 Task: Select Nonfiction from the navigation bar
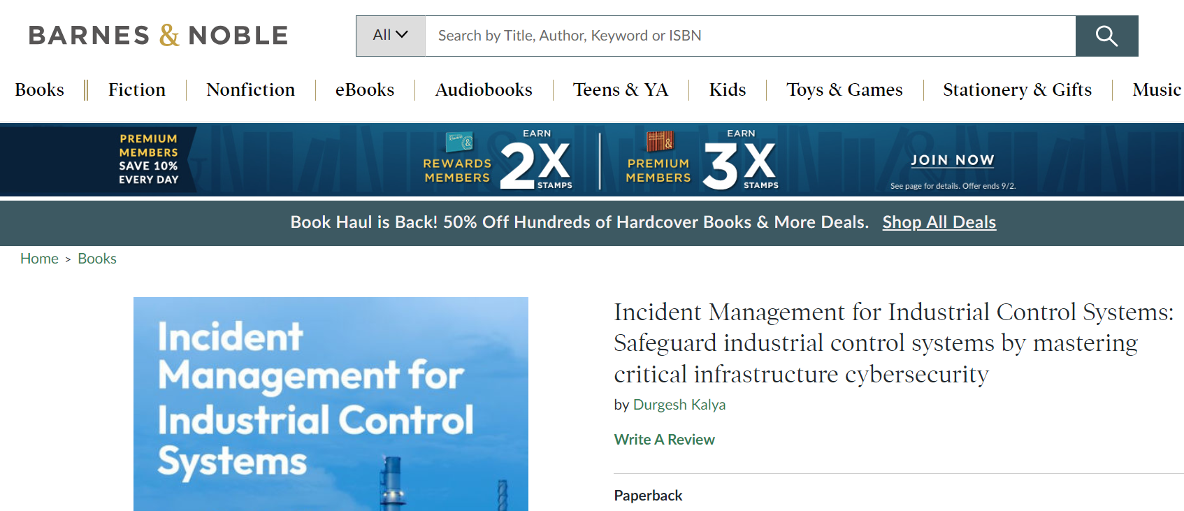click(x=250, y=90)
